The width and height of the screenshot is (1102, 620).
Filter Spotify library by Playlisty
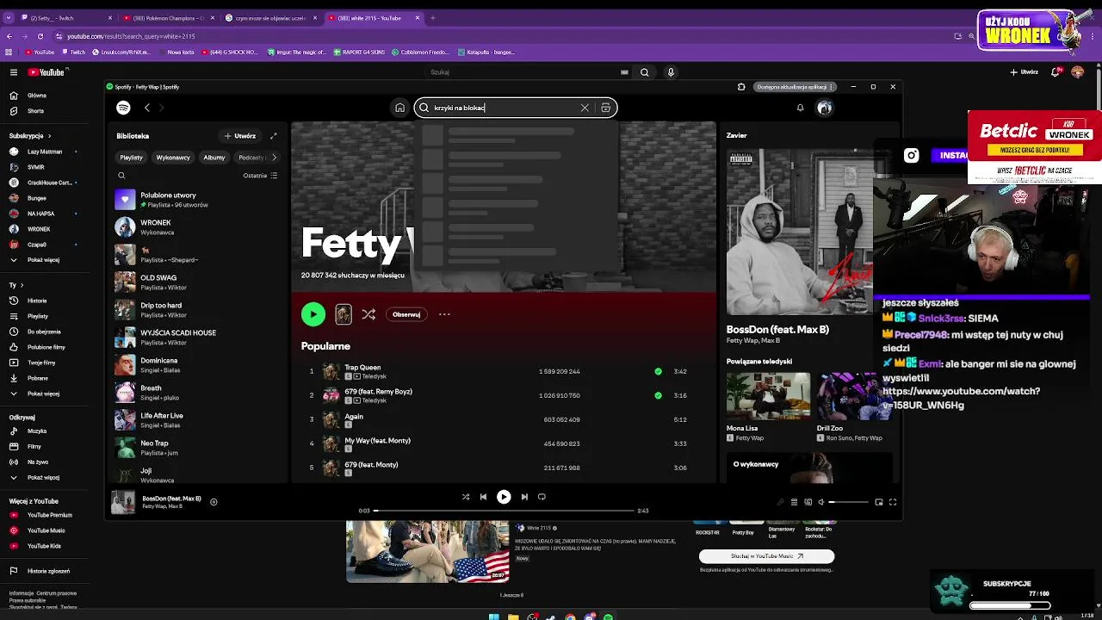point(131,158)
